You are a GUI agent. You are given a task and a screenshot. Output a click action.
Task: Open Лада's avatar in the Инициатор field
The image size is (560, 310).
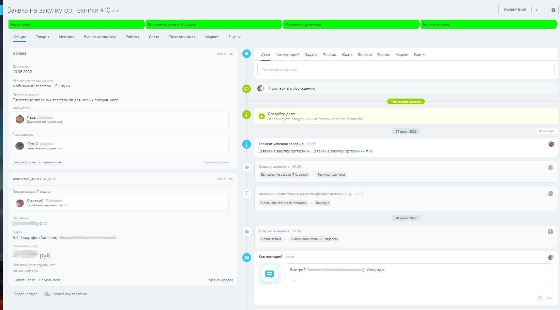click(20, 119)
